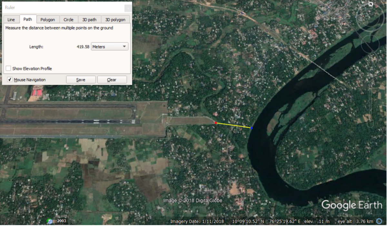387x226 pixels.
Task: Switch to the Line tab
Action: [11, 19]
